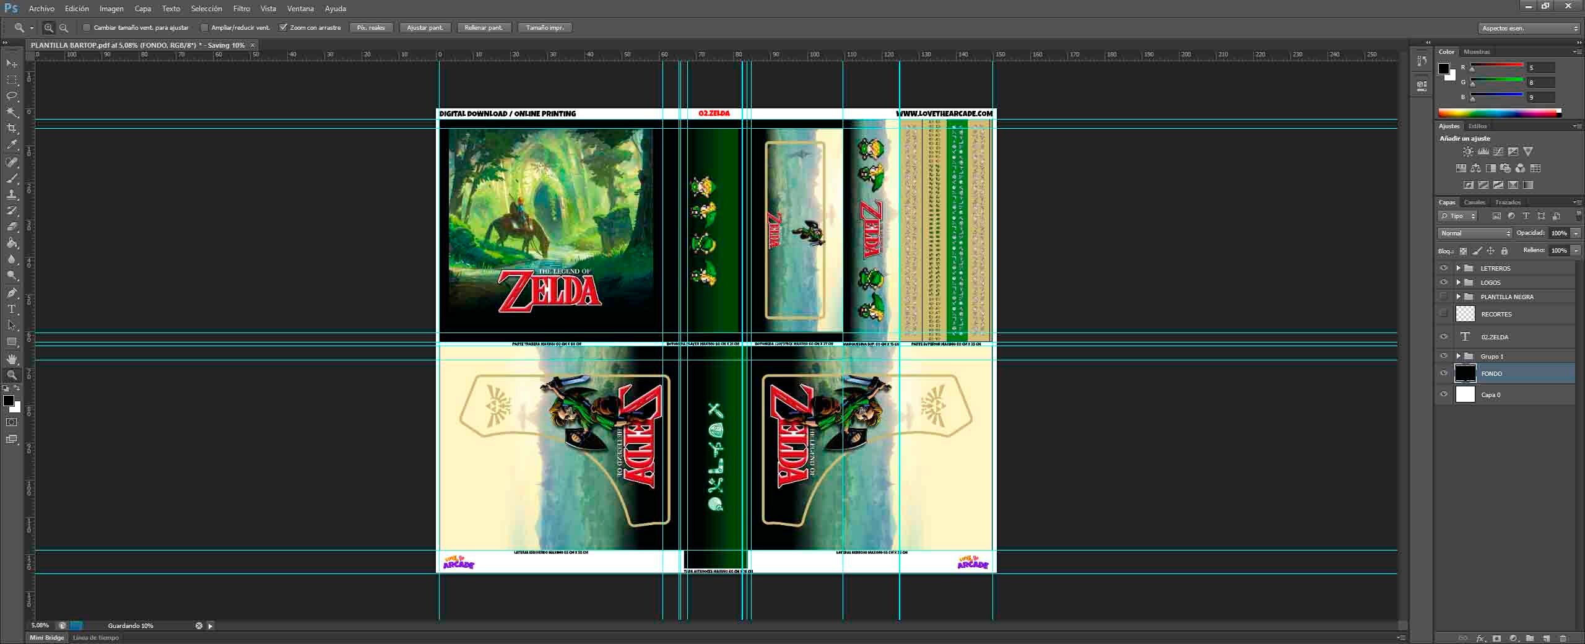Click the Ajustar pant. button
Image resolution: width=1585 pixels, height=644 pixels.
click(425, 27)
